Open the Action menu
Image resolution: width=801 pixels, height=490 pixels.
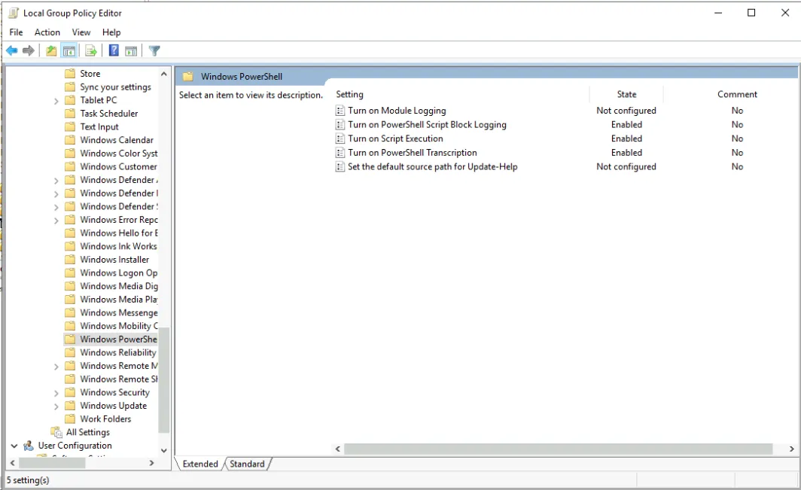coord(47,32)
